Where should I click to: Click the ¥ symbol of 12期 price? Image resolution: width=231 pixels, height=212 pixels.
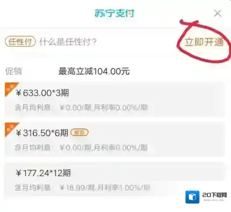(18, 173)
